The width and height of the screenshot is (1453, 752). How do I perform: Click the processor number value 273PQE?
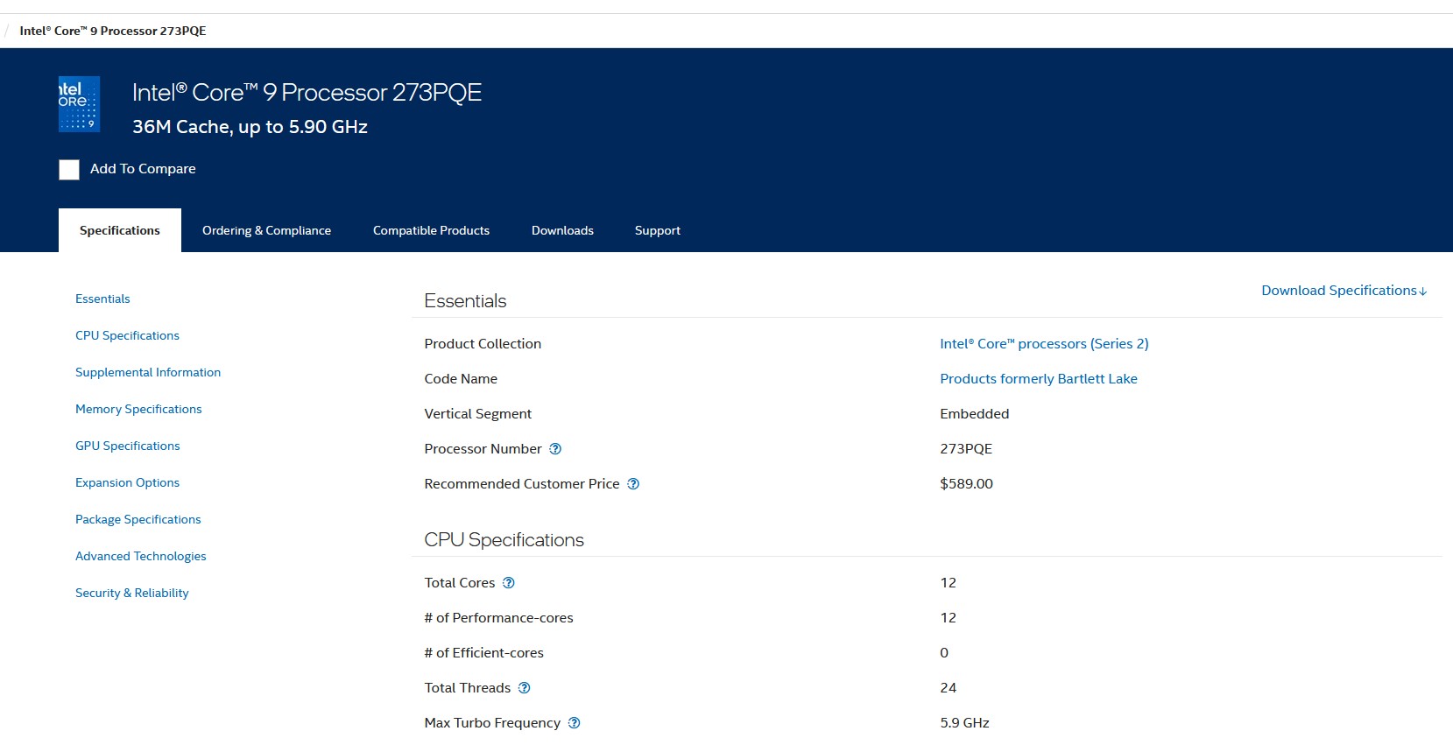[x=966, y=449]
